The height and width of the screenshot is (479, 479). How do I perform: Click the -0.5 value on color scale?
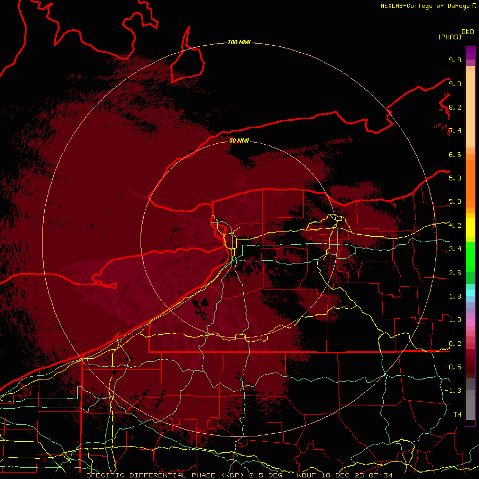[453, 367]
